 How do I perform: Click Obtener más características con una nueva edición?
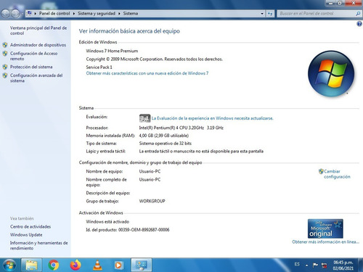[x=147, y=73]
